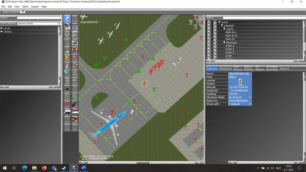306x172 pixels.
Task: Choose the Runway tool in toolbar
Action: tap(67, 26)
